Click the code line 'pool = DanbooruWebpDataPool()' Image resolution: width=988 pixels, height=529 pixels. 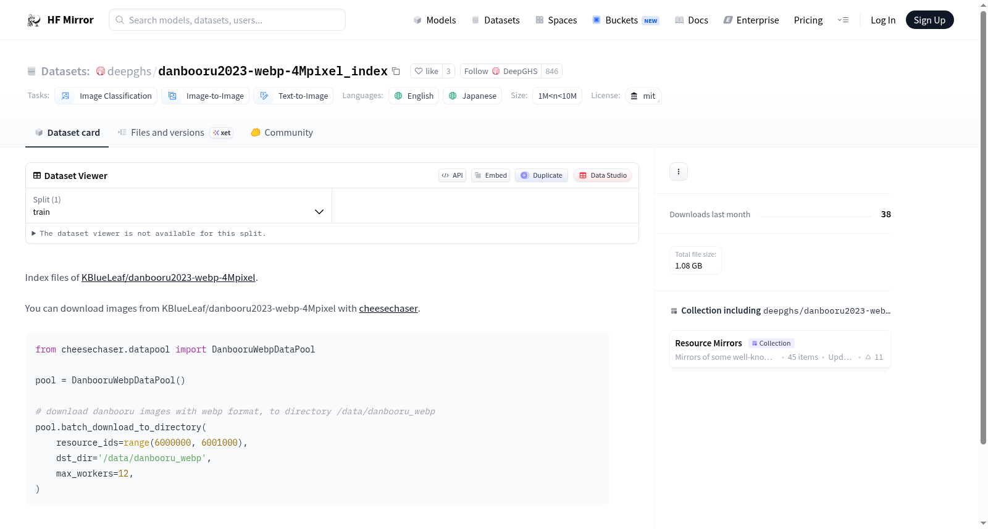[111, 381]
